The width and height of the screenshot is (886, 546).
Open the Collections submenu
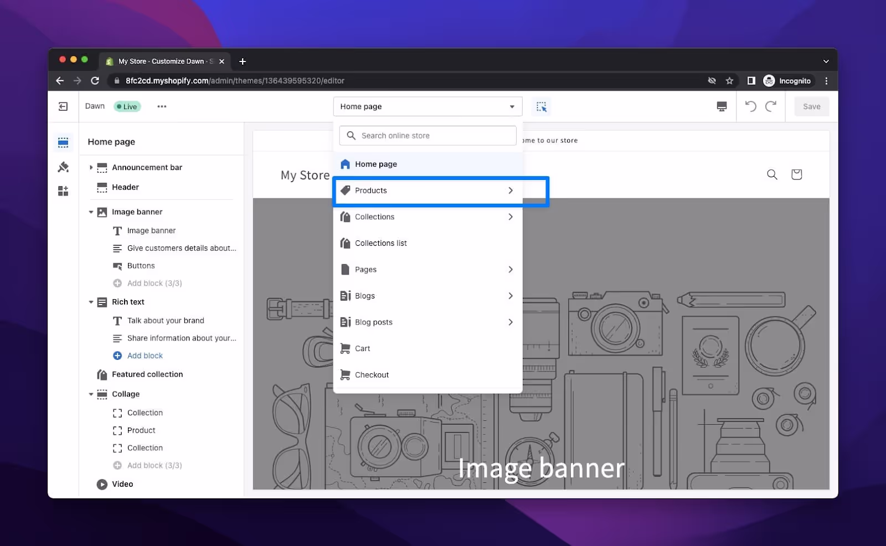tap(427, 217)
